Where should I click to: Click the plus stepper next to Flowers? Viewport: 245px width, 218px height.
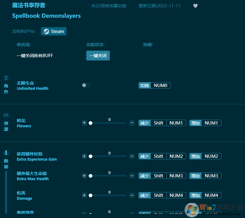84,123
